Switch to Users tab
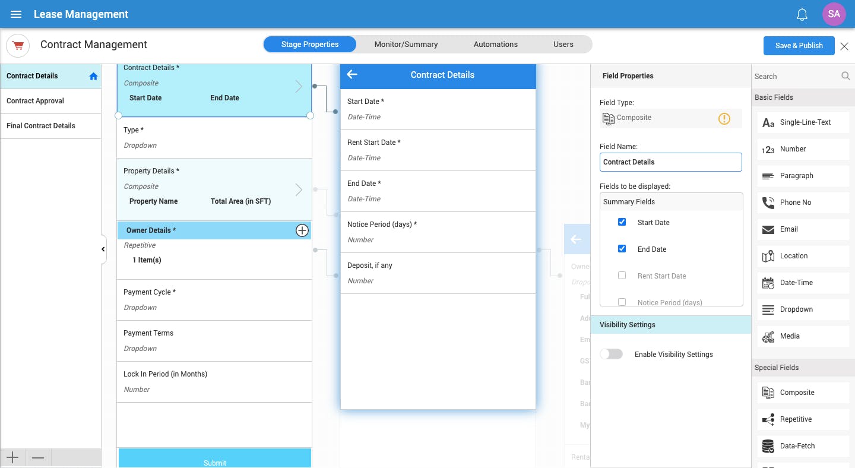 563,45
